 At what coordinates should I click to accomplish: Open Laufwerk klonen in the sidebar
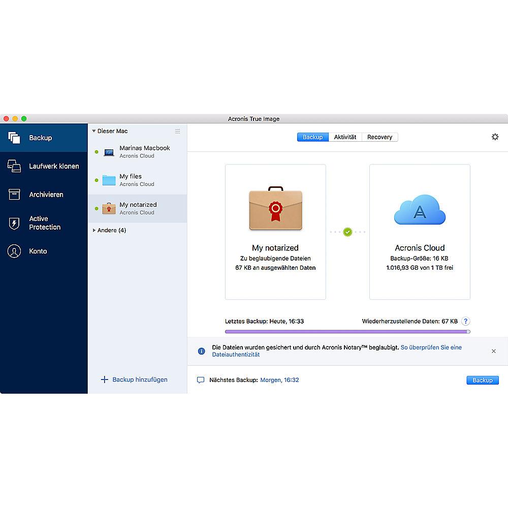tap(14, 166)
